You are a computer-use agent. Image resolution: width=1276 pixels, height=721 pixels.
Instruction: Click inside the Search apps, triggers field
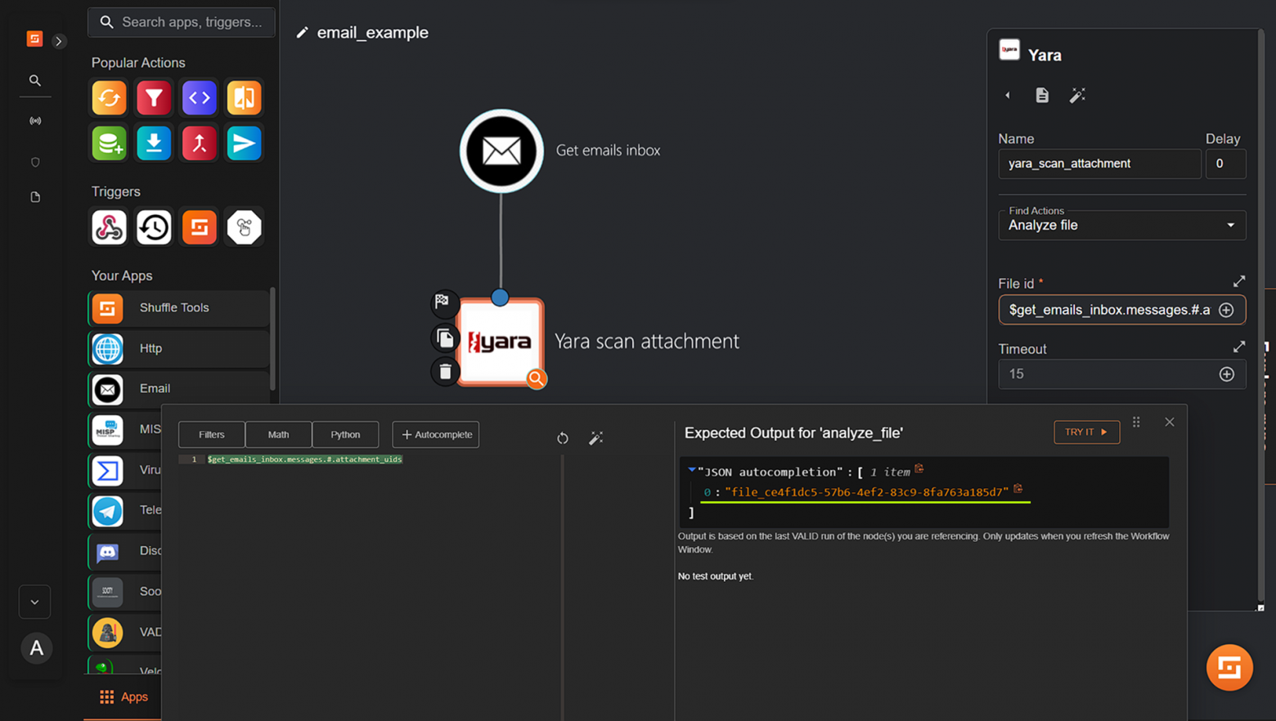click(x=182, y=22)
